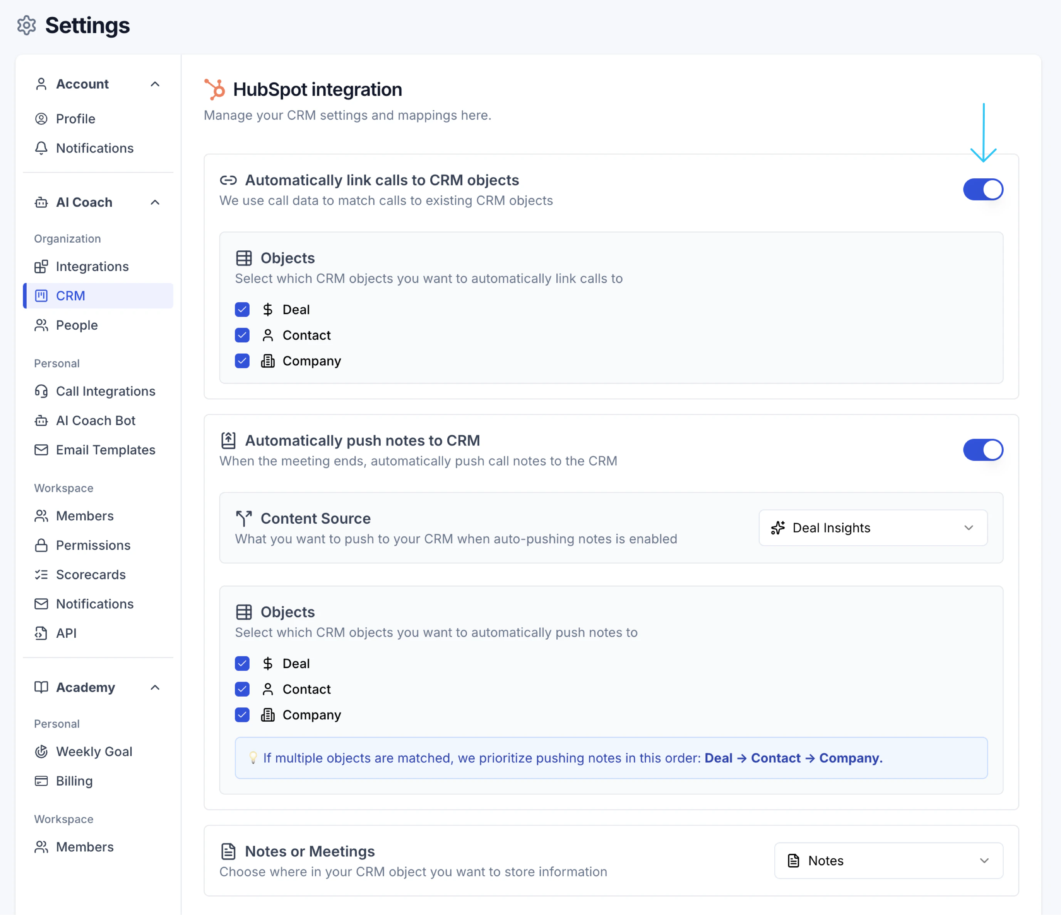Screen dimensions: 1061x915
Task: Collapse the Account section chevron
Action: pos(155,84)
